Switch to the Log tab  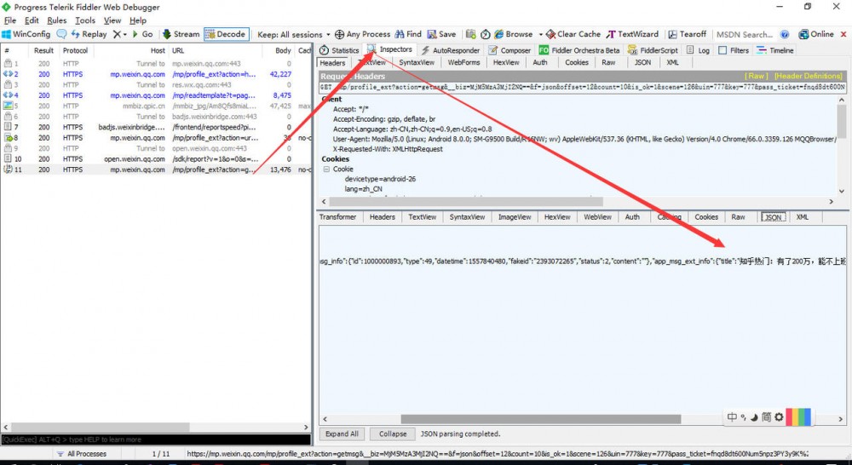(x=698, y=50)
